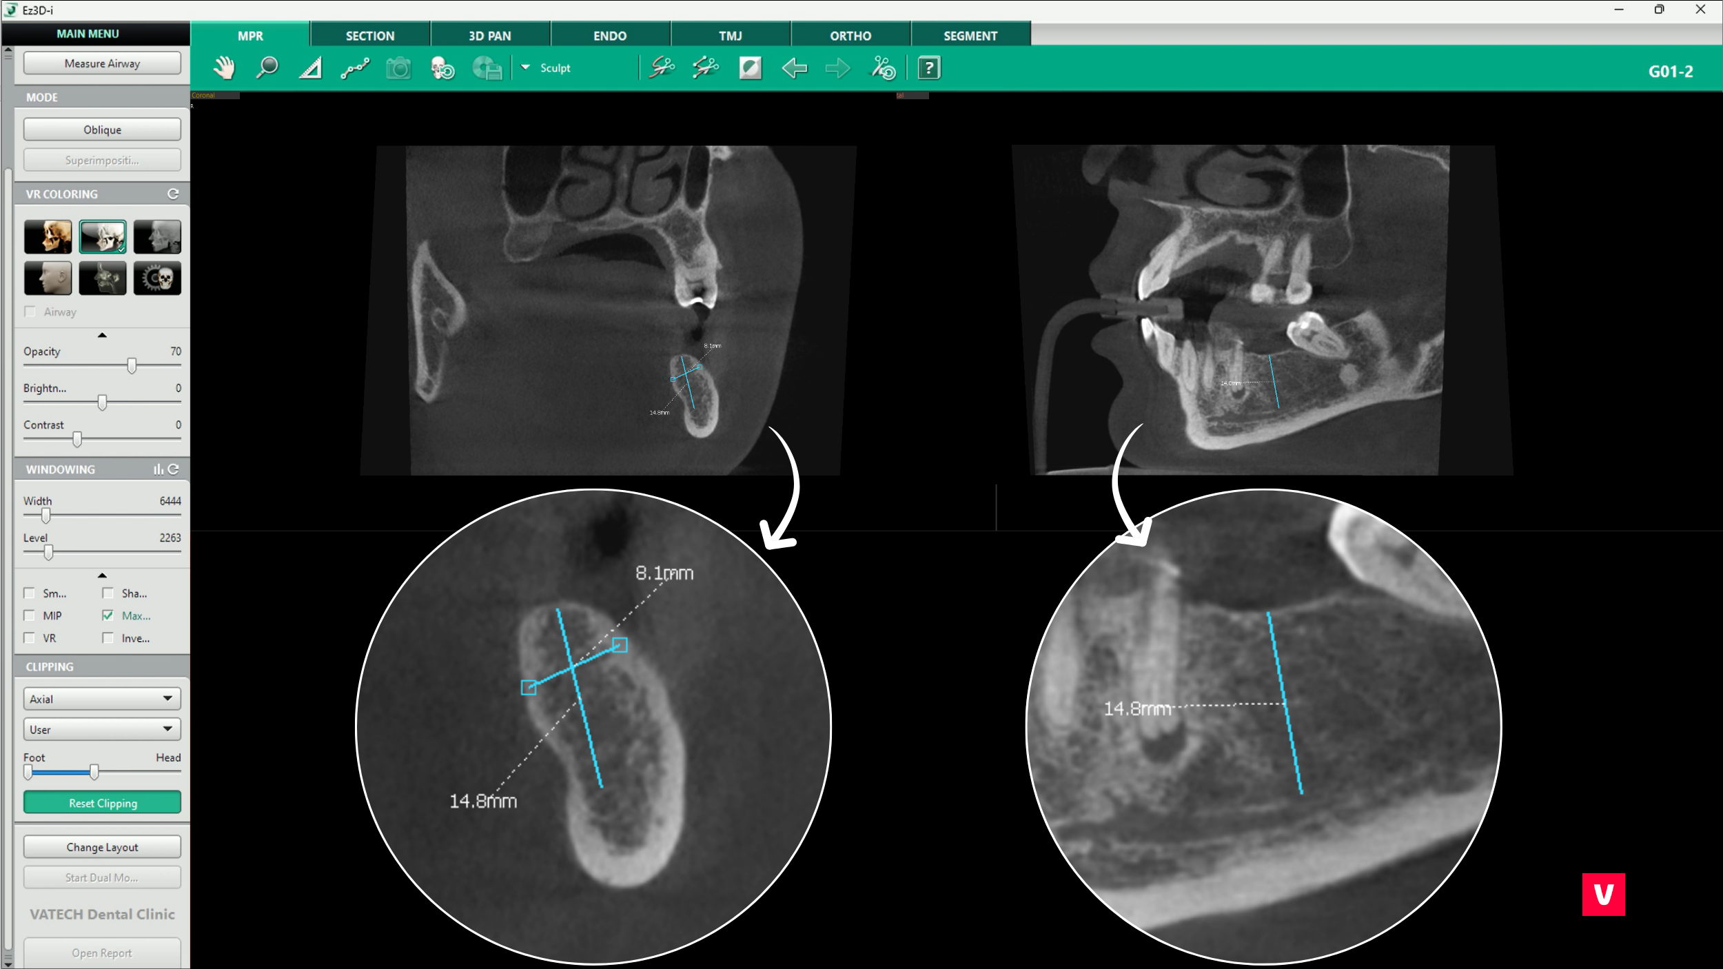Select the freehand sculpt scissors tool
This screenshot has width=1723, height=969.
tap(662, 68)
